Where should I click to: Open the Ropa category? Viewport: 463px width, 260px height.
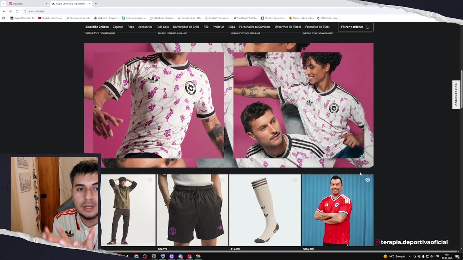coord(131,27)
